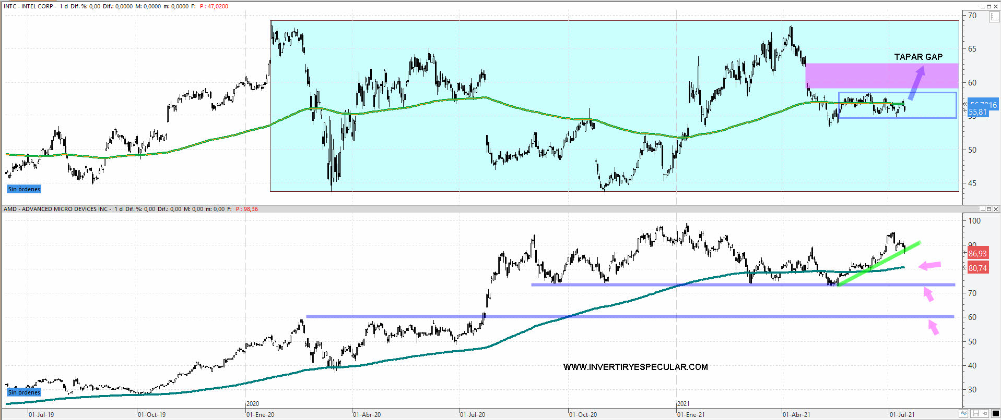Close the INTC chart window
Image resolution: width=1001 pixels, height=420 pixels.
tap(996, 6)
